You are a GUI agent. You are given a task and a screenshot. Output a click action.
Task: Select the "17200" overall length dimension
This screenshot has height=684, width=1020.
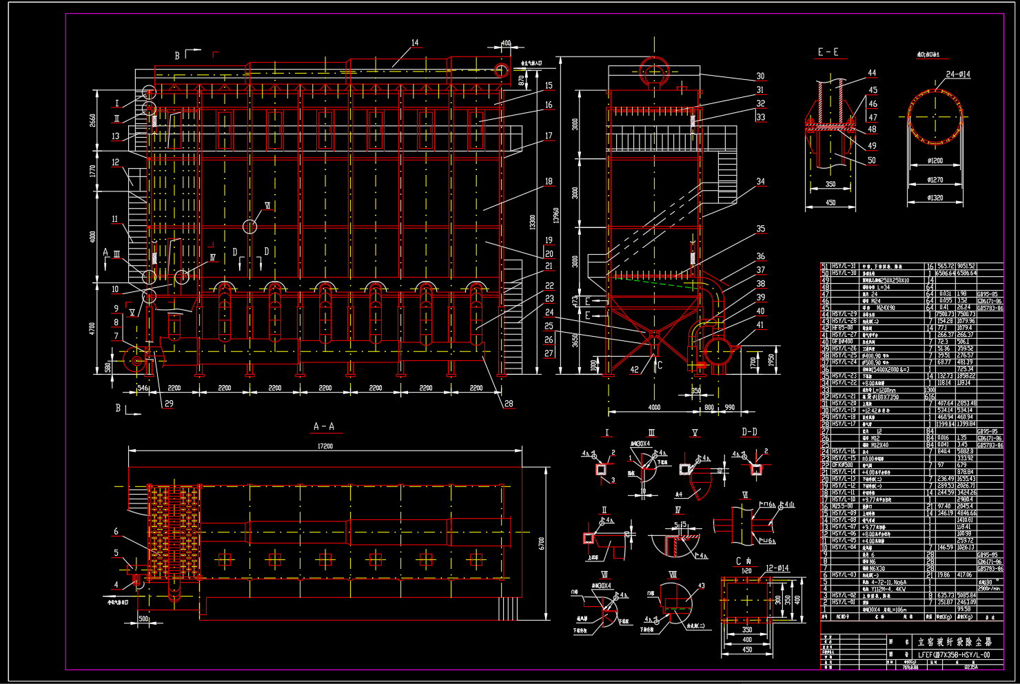[x=324, y=446]
